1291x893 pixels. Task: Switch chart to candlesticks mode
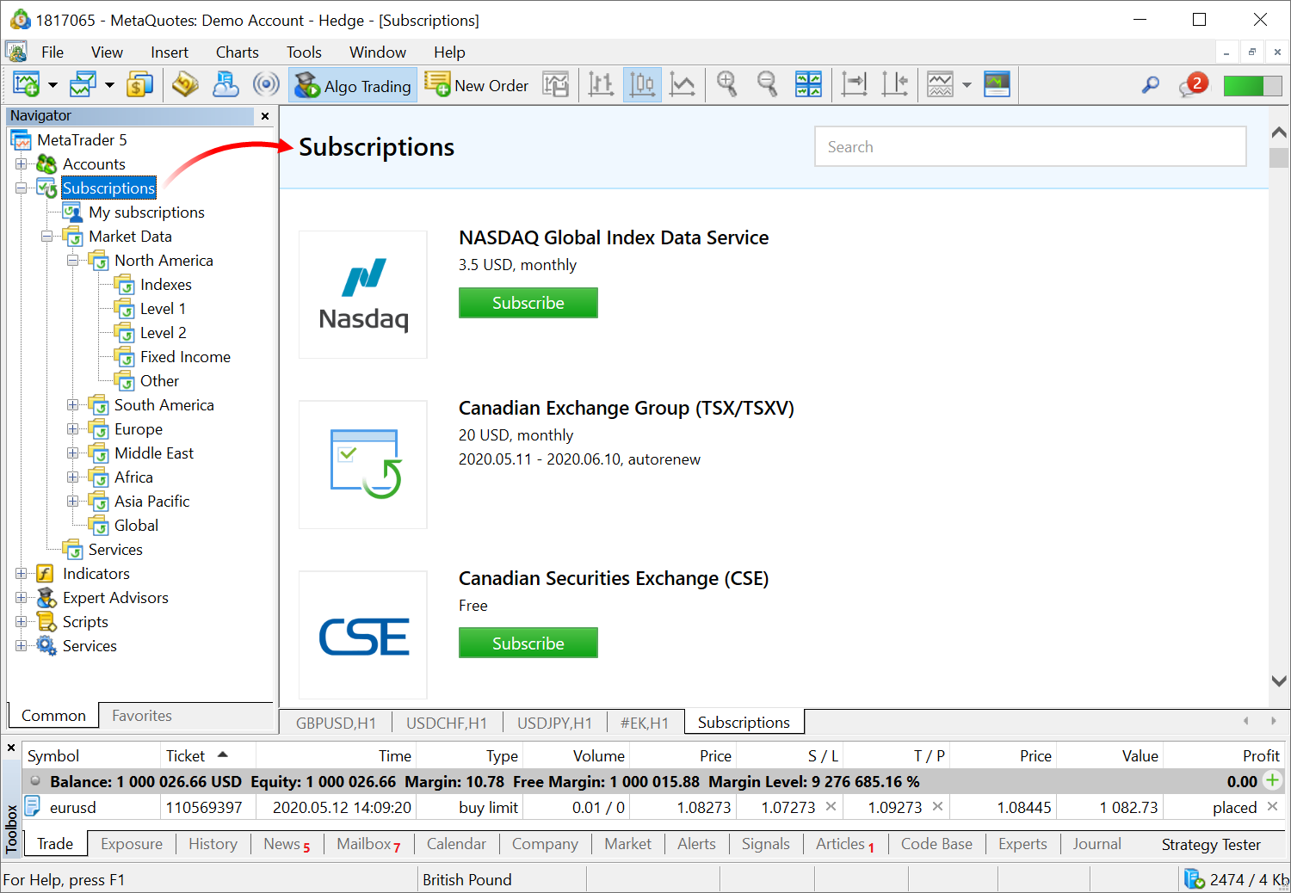pyautogui.click(x=642, y=85)
